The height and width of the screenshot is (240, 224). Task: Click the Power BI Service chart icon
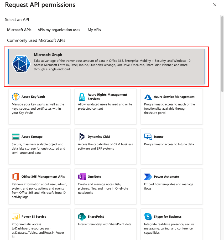point(15,217)
